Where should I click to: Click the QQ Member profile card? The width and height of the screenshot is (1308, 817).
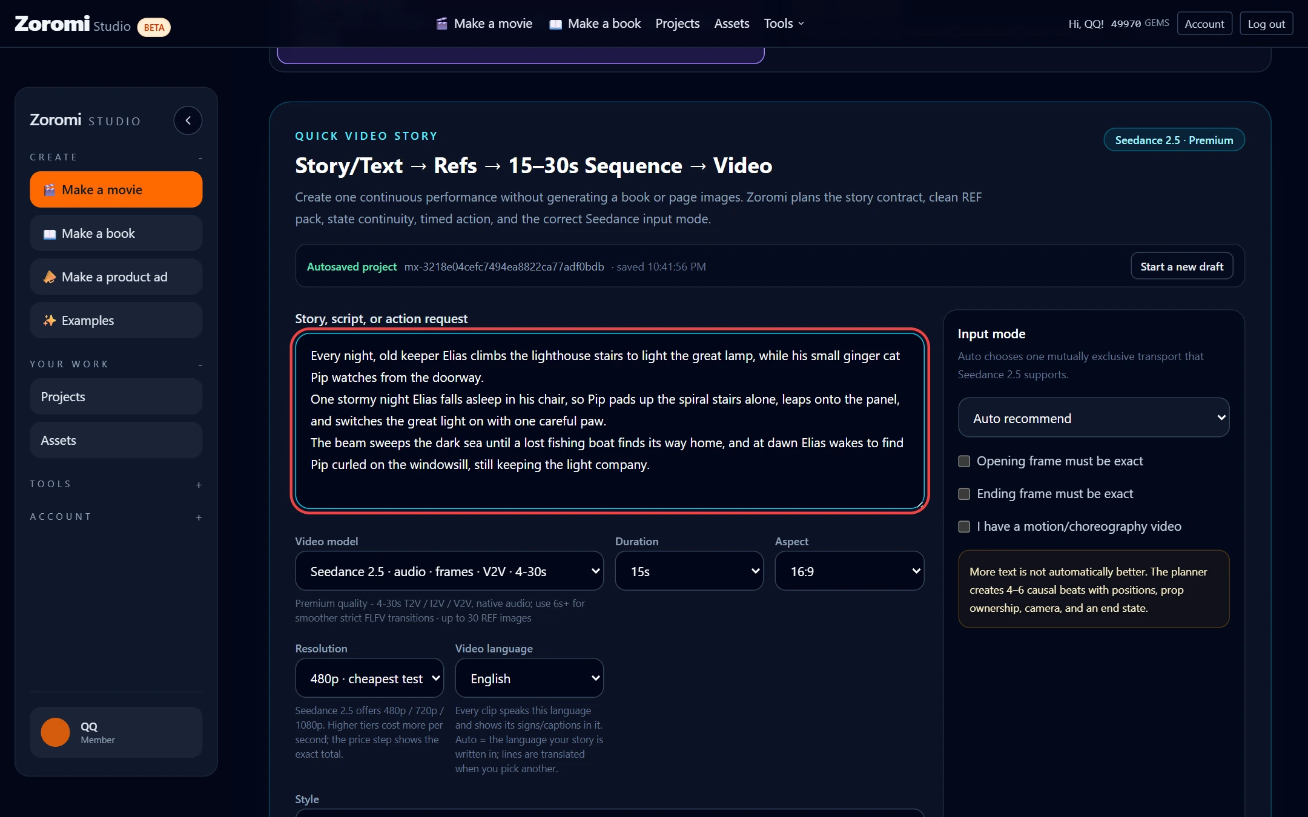(116, 732)
